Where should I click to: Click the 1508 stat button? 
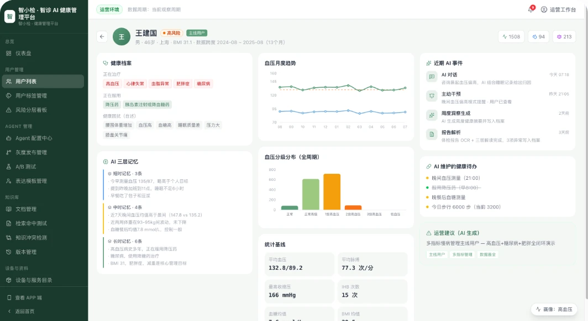(x=511, y=36)
